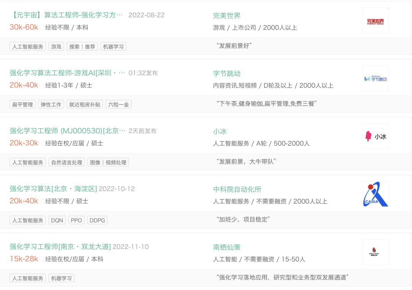Click the “加班少、项目稳定” quote
This screenshot has width=412, height=290.
click(243, 220)
